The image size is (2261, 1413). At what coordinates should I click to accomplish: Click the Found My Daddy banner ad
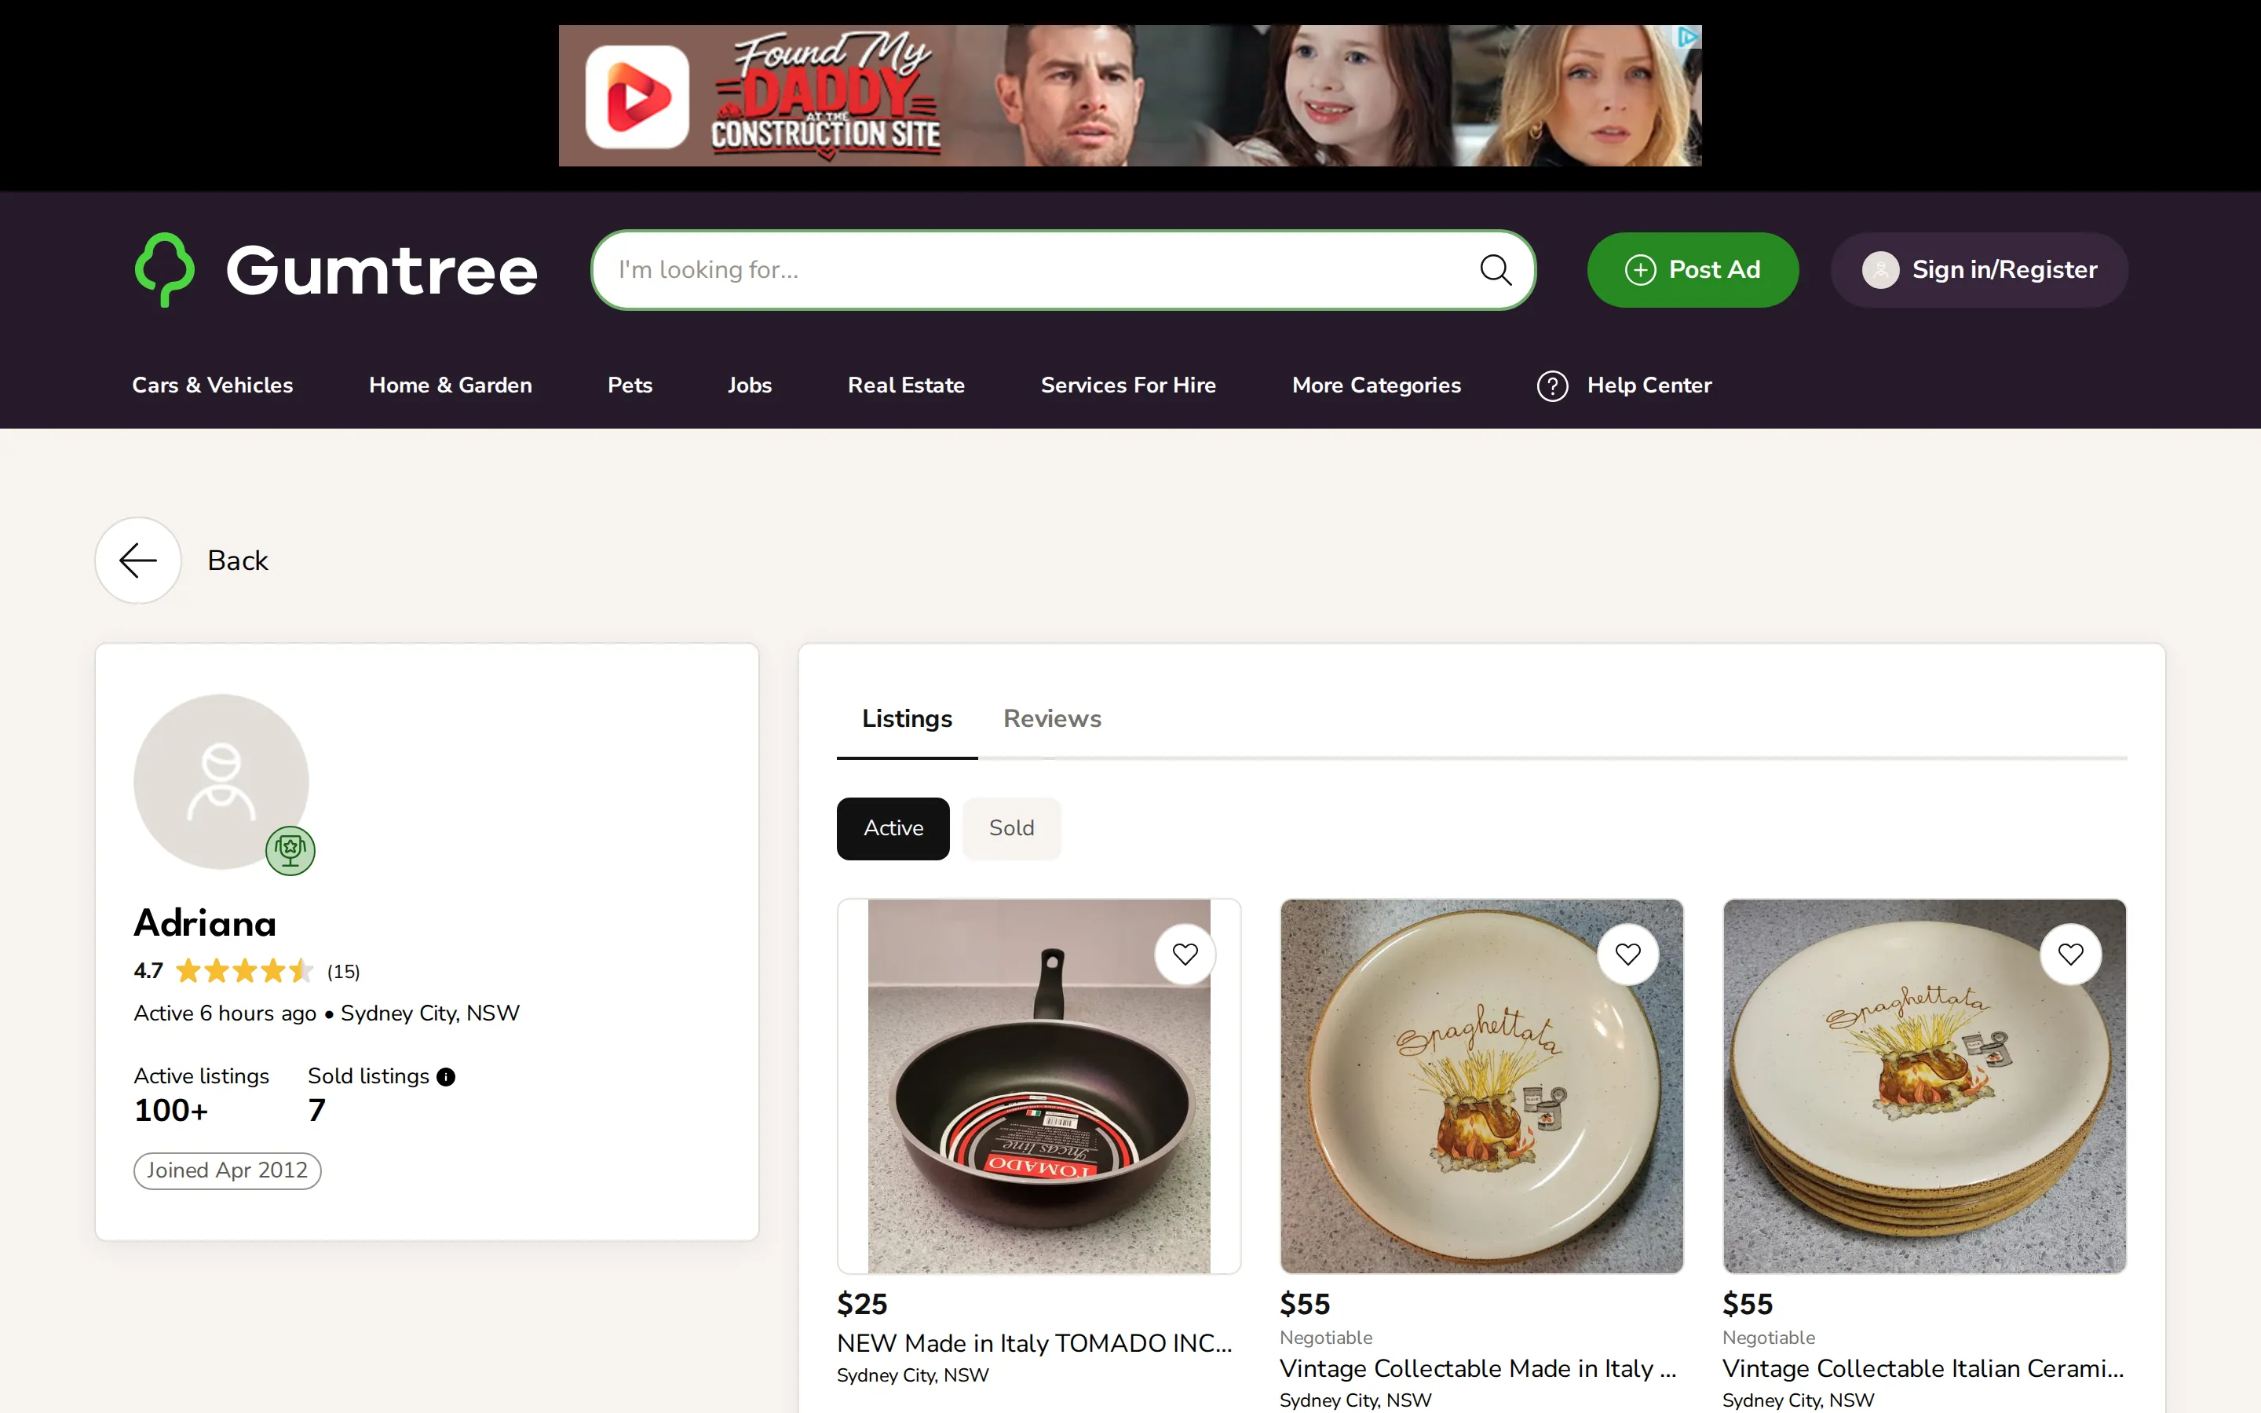tap(1130, 95)
